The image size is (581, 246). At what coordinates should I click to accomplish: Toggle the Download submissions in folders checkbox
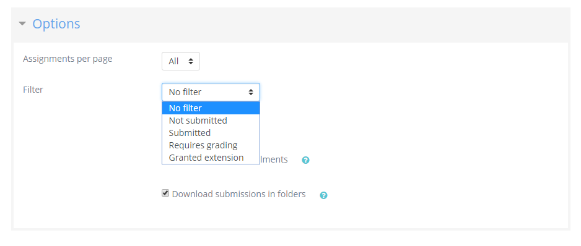(165, 193)
